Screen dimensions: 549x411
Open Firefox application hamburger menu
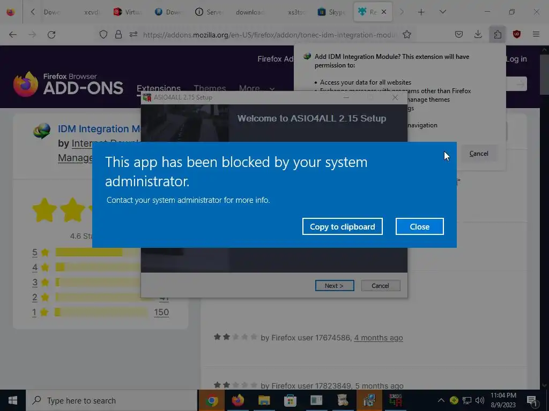536,35
